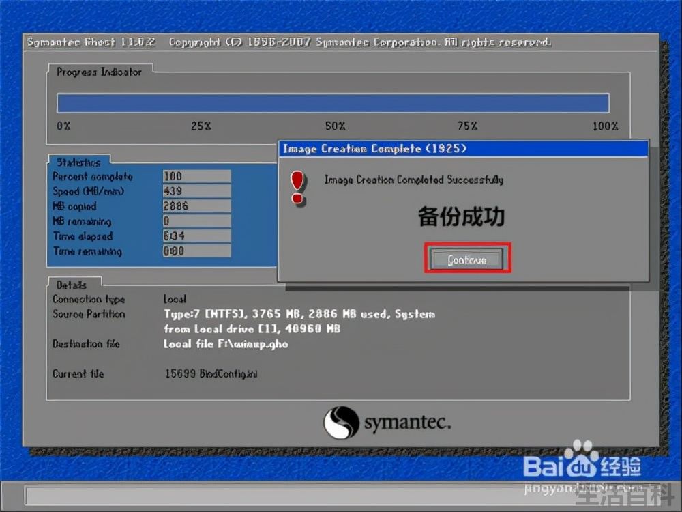
Task: Click the 'Progress Indicator' label
Action: tap(99, 72)
